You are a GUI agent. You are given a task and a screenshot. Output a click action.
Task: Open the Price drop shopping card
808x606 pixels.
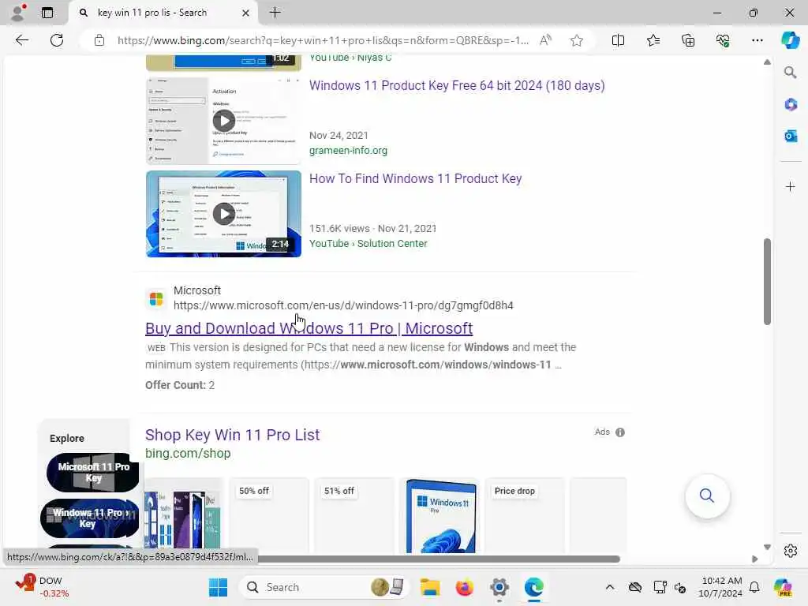(524, 515)
